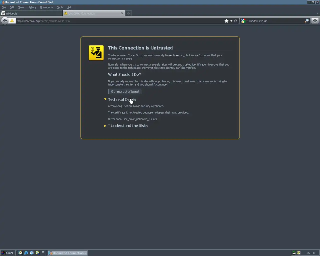
Task: Click the back arrow button
Action: coord(5,21)
